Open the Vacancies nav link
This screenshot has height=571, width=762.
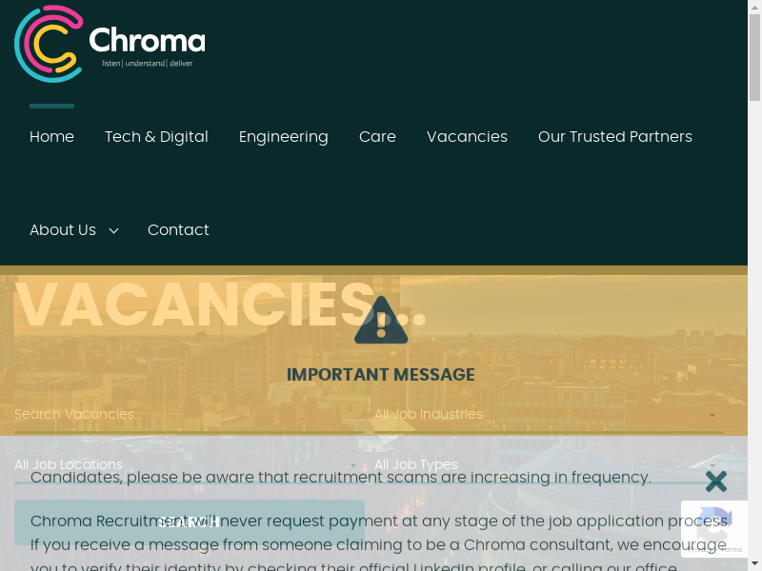(467, 137)
